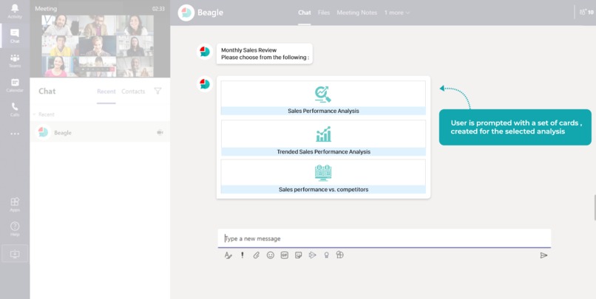Set delivery options with exclamation icon
This screenshot has width=596, height=299.
(242, 255)
